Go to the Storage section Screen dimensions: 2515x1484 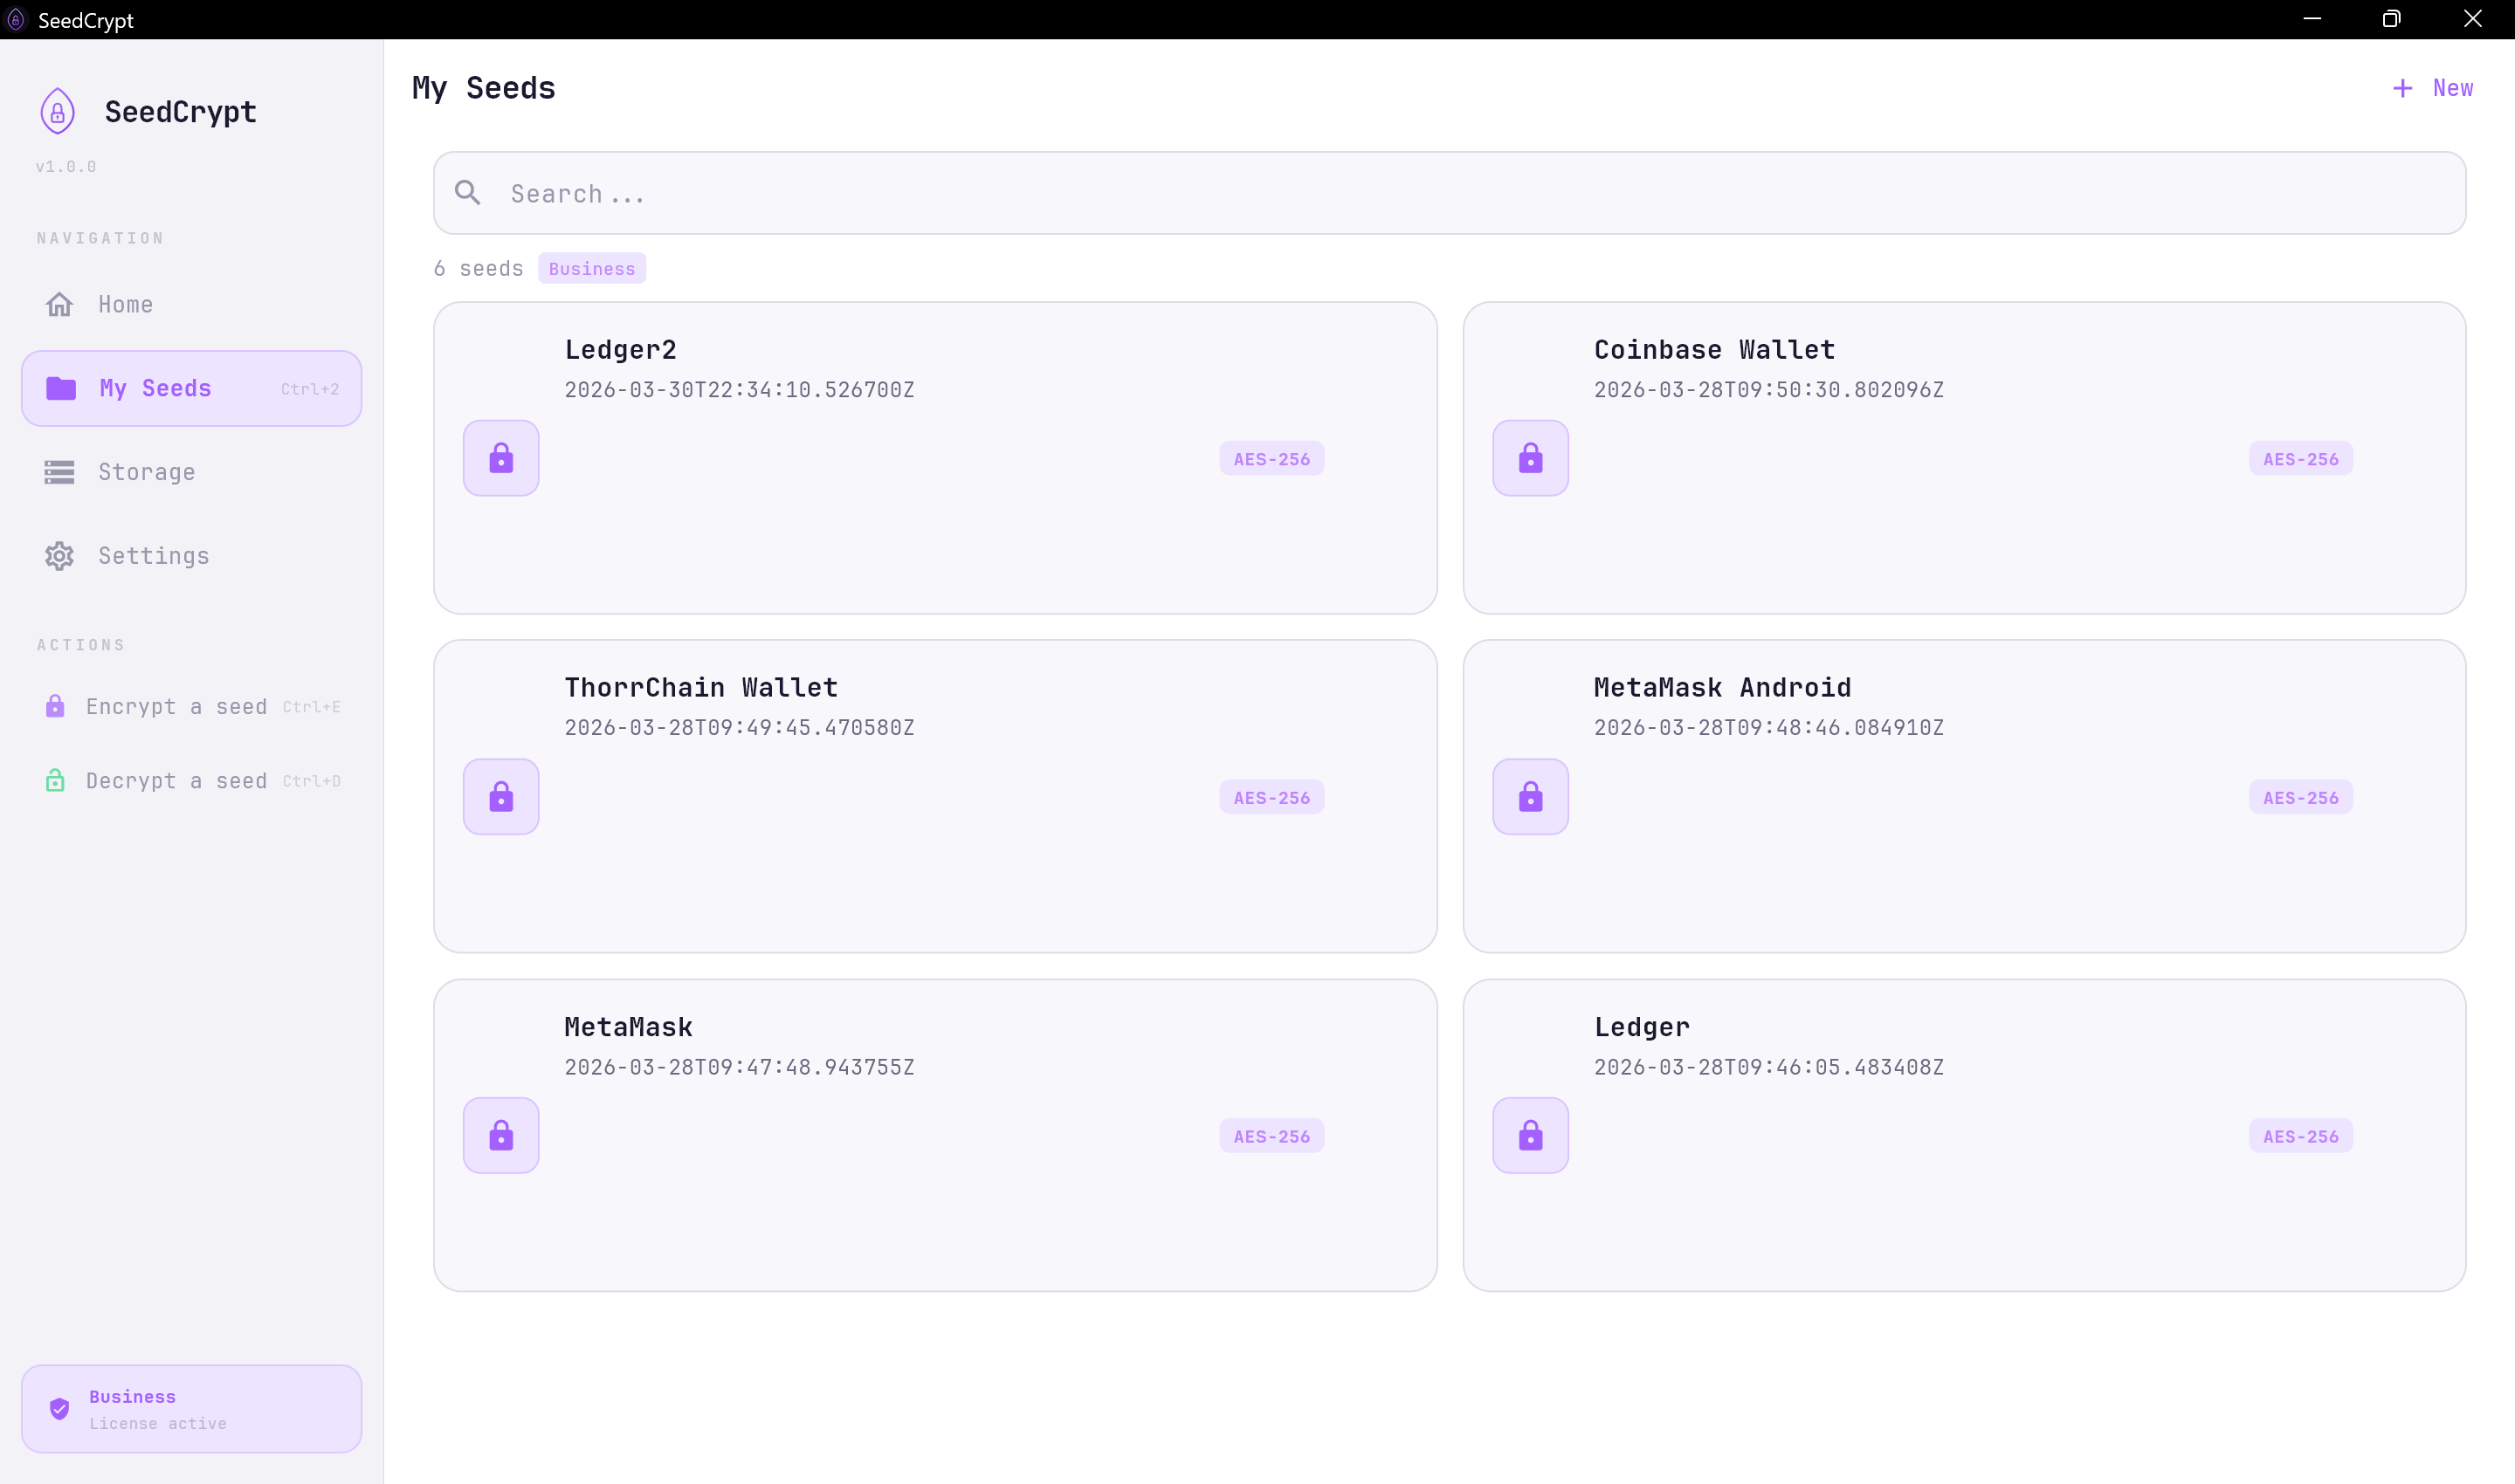pos(146,472)
